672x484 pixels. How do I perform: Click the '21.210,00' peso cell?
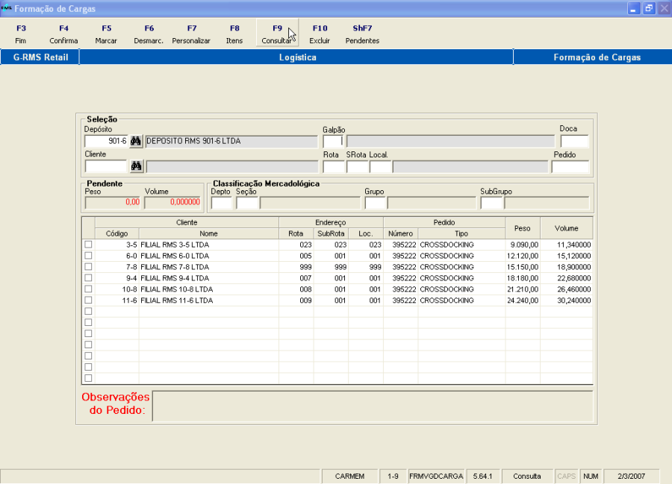[x=523, y=289]
